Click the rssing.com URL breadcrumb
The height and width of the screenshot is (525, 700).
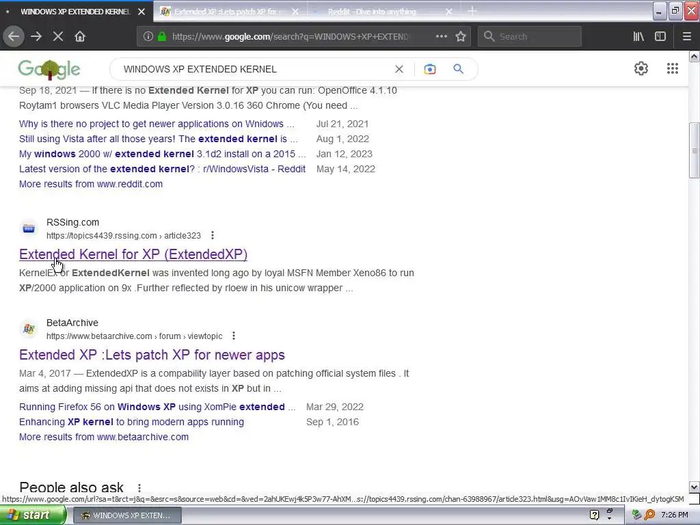[x=124, y=235]
